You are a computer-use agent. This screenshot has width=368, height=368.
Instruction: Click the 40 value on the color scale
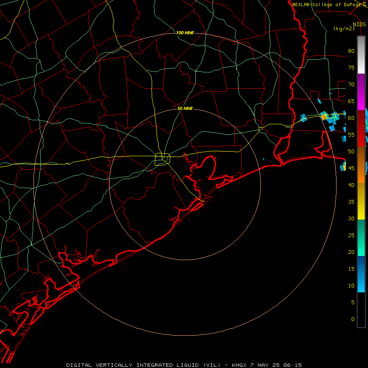pos(351,185)
